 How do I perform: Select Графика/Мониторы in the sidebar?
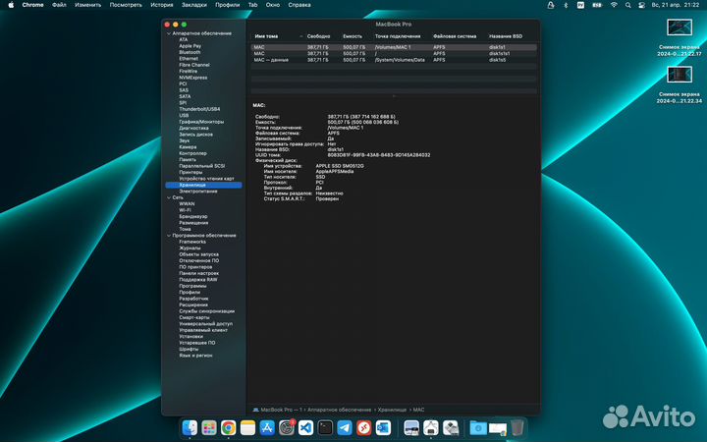click(201, 122)
